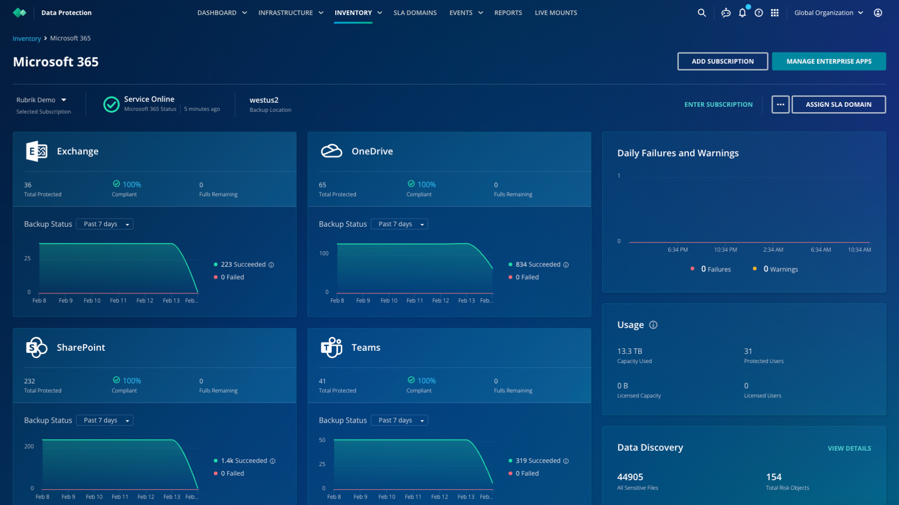
Task: Expand the Events menu
Action: tap(466, 13)
